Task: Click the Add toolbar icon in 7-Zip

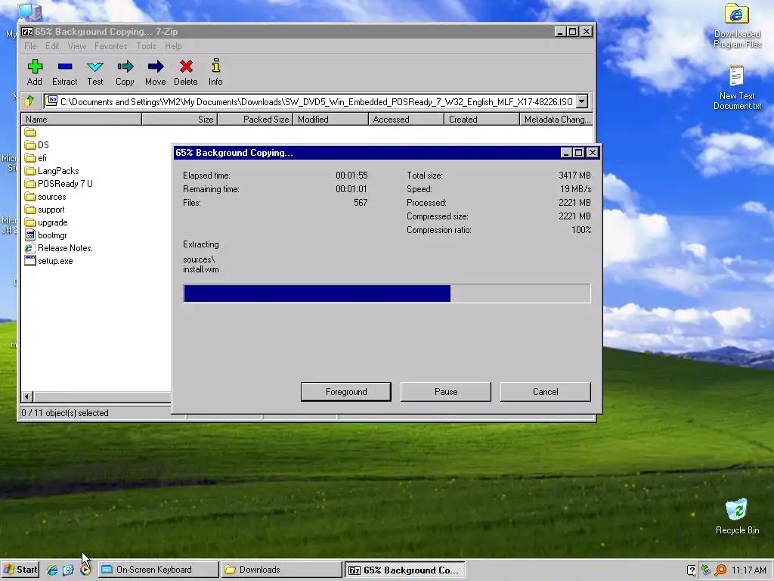Action: 35,72
